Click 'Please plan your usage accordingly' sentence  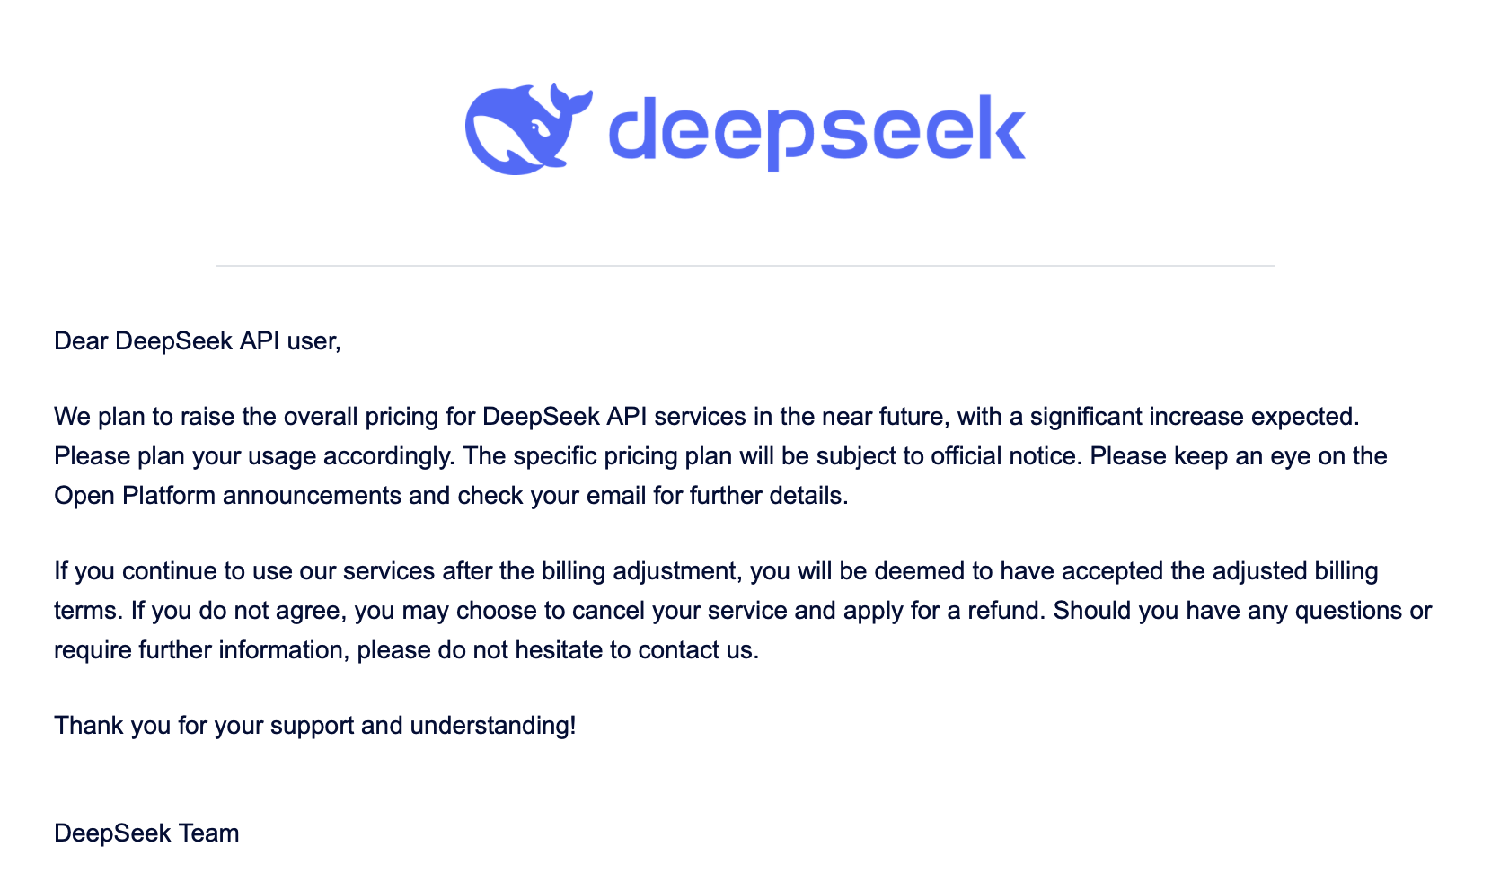tap(255, 456)
